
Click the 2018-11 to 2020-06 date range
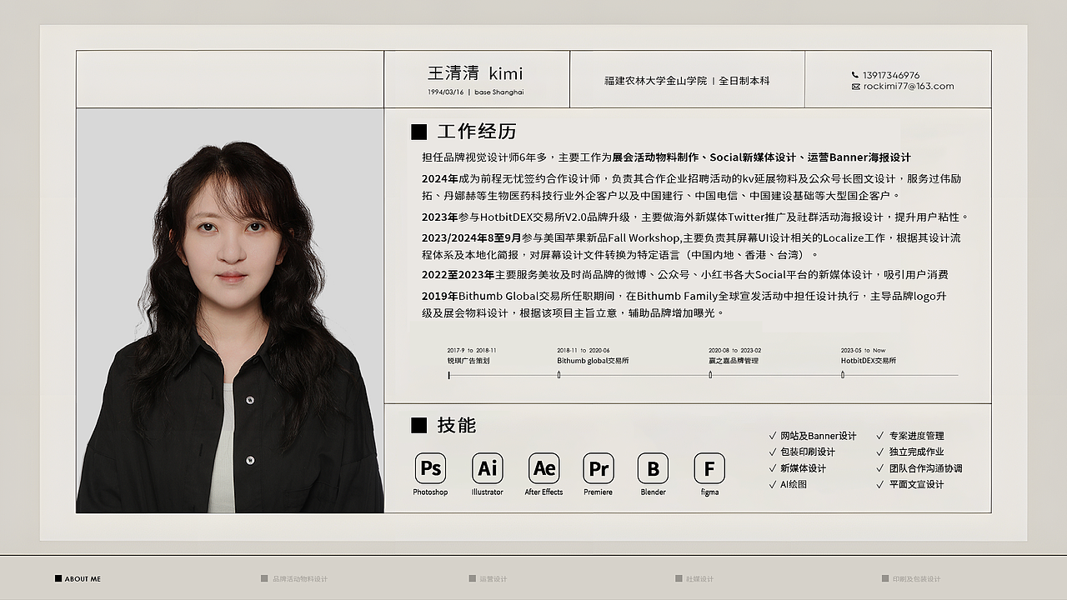[x=584, y=351]
